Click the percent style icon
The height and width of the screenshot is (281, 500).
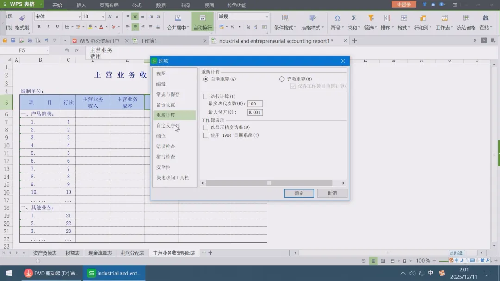pyautogui.click(x=232, y=27)
